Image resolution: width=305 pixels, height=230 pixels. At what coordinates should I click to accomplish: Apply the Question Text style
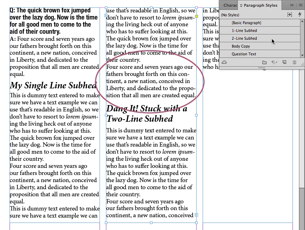[260, 54]
